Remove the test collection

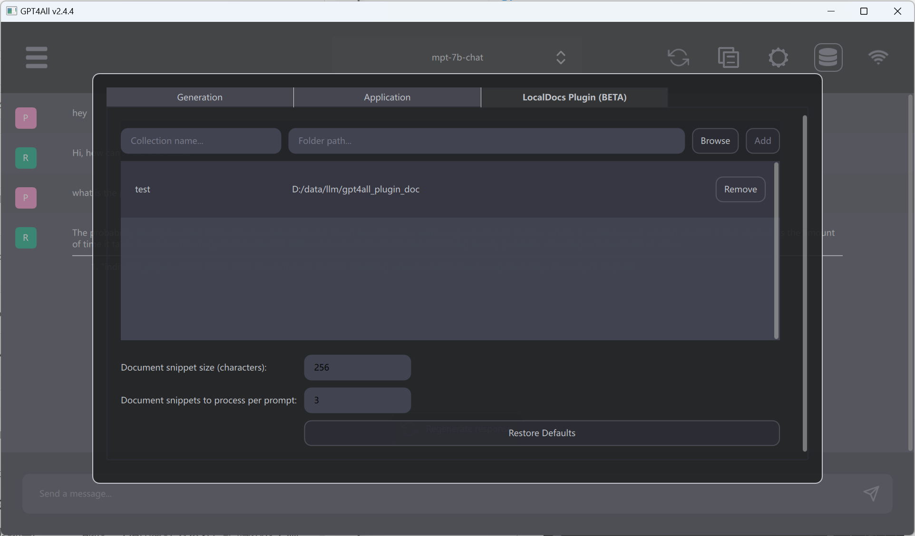(x=740, y=189)
